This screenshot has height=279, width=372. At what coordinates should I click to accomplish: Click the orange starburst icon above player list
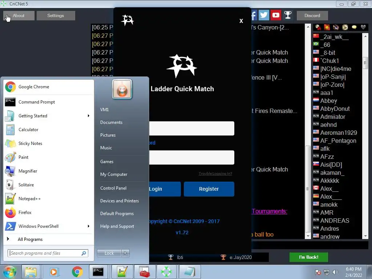click(327, 27)
